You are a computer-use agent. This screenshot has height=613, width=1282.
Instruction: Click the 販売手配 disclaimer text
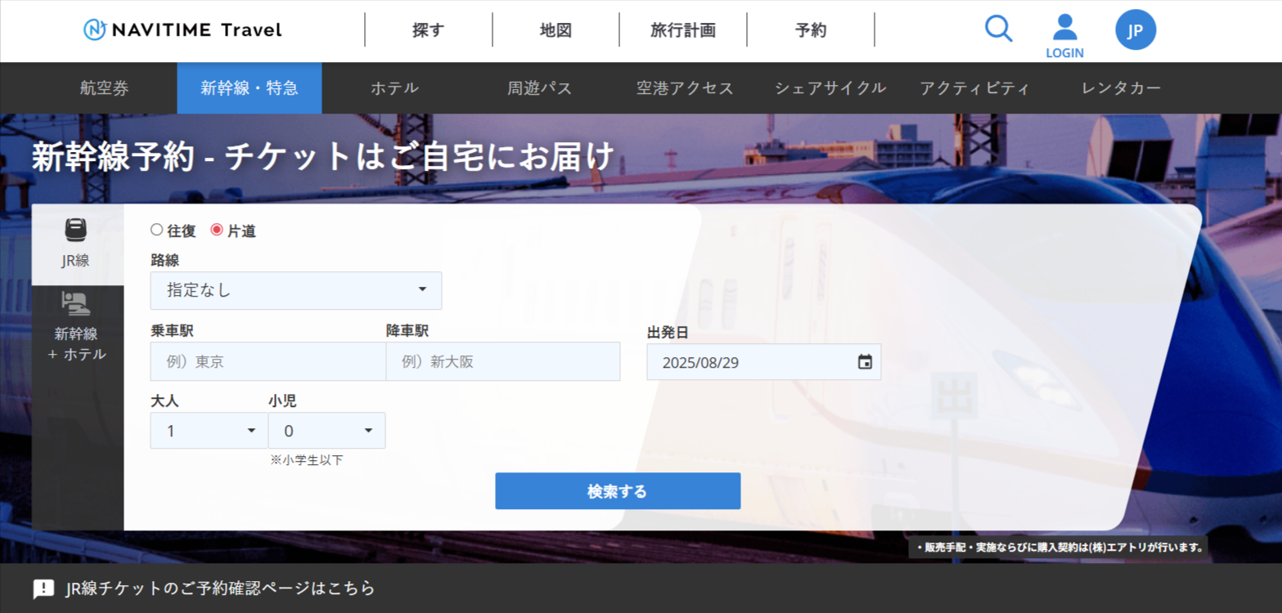tap(1059, 548)
